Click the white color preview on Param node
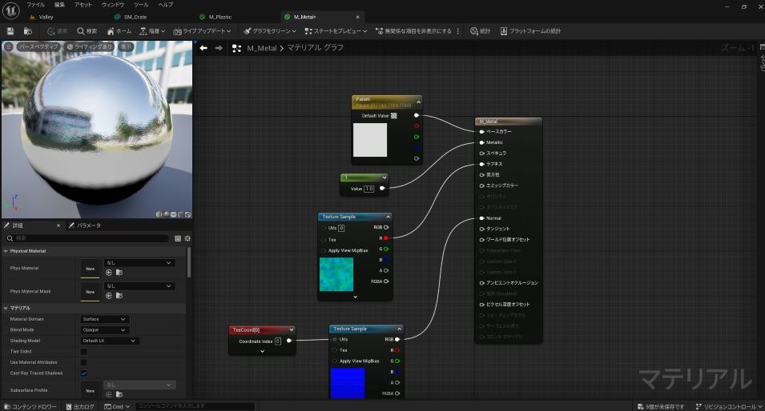Viewport: 765px width, 411px height. coord(370,140)
